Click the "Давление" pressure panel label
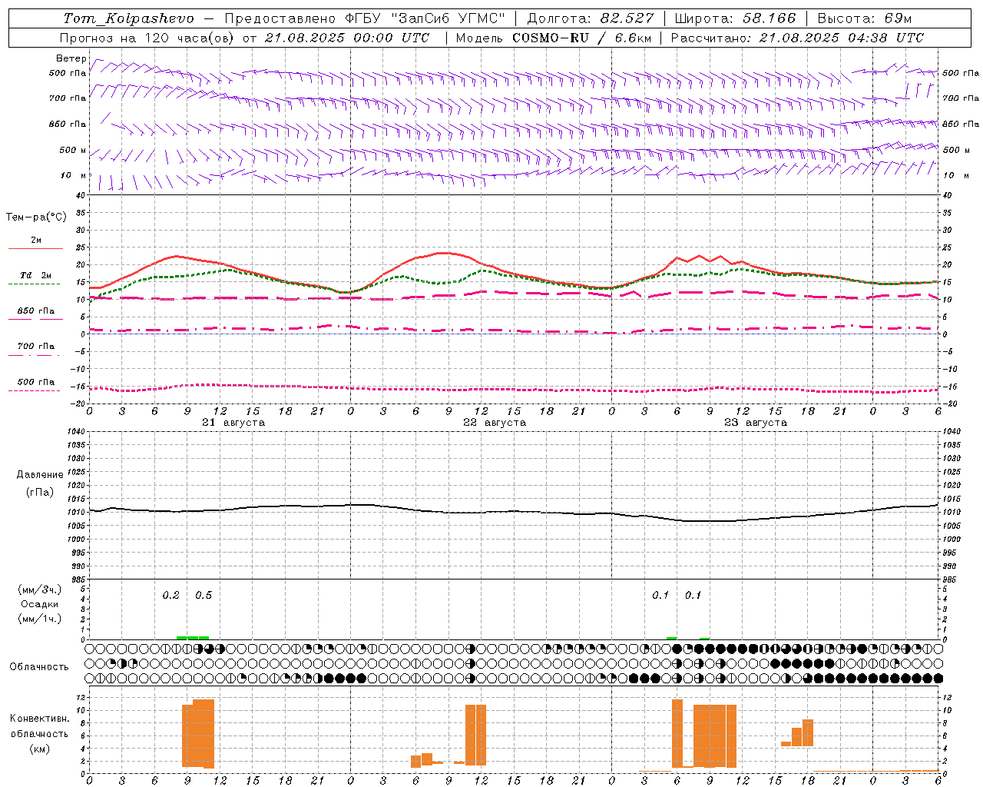This screenshot has width=983, height=787. (x=40, y=475)
